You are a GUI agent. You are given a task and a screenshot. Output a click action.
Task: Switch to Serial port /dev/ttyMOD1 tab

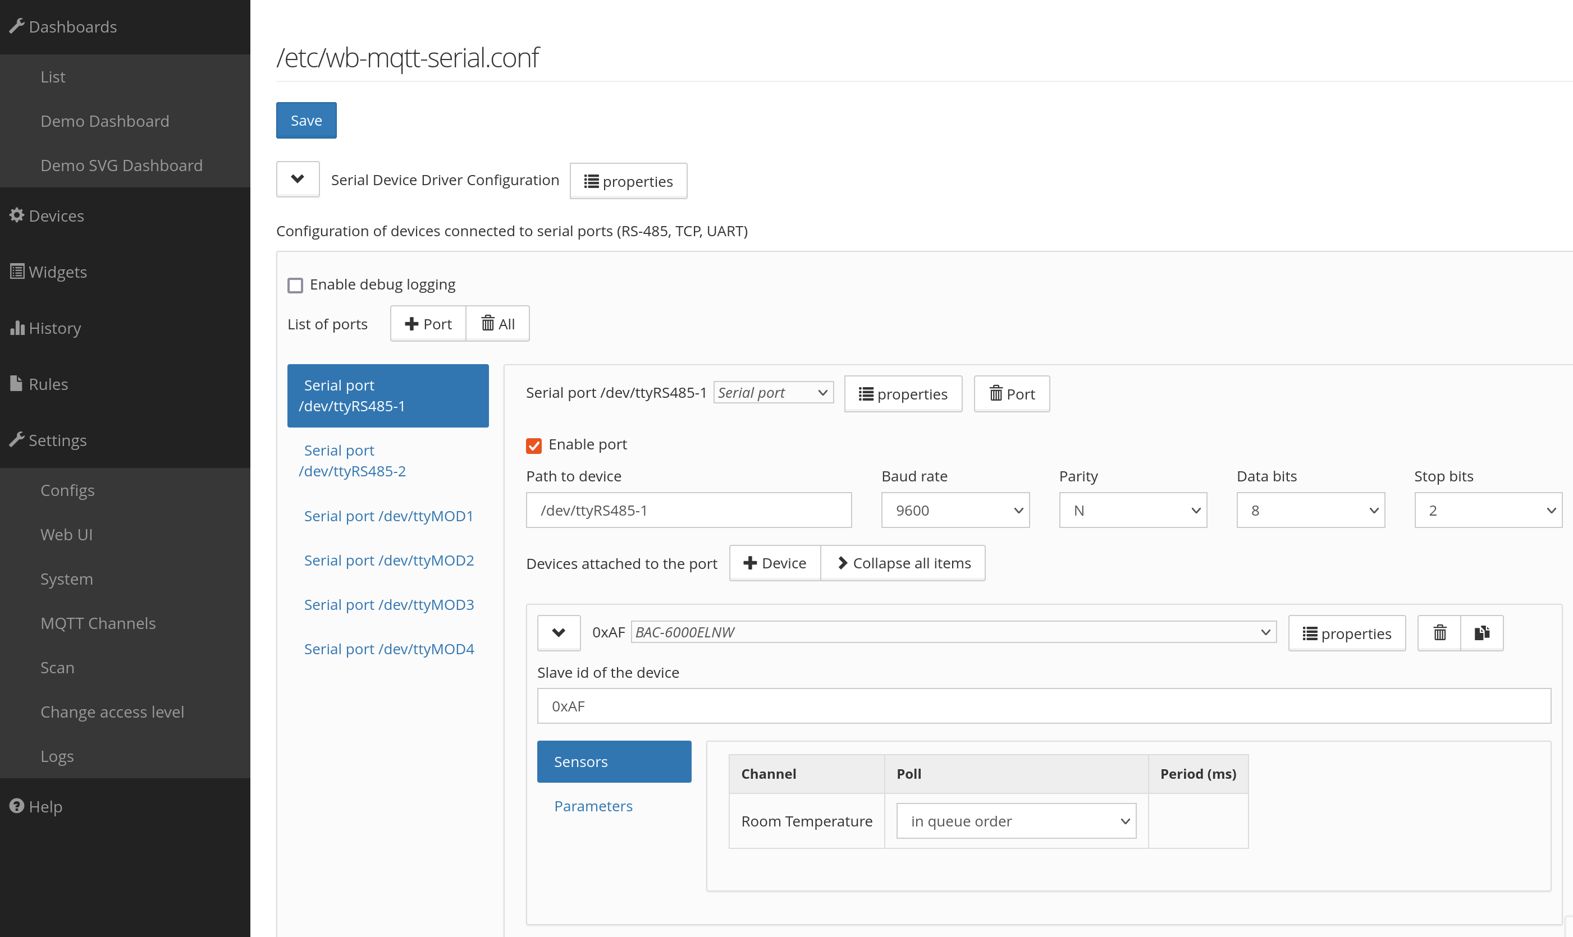pos(388,516)
